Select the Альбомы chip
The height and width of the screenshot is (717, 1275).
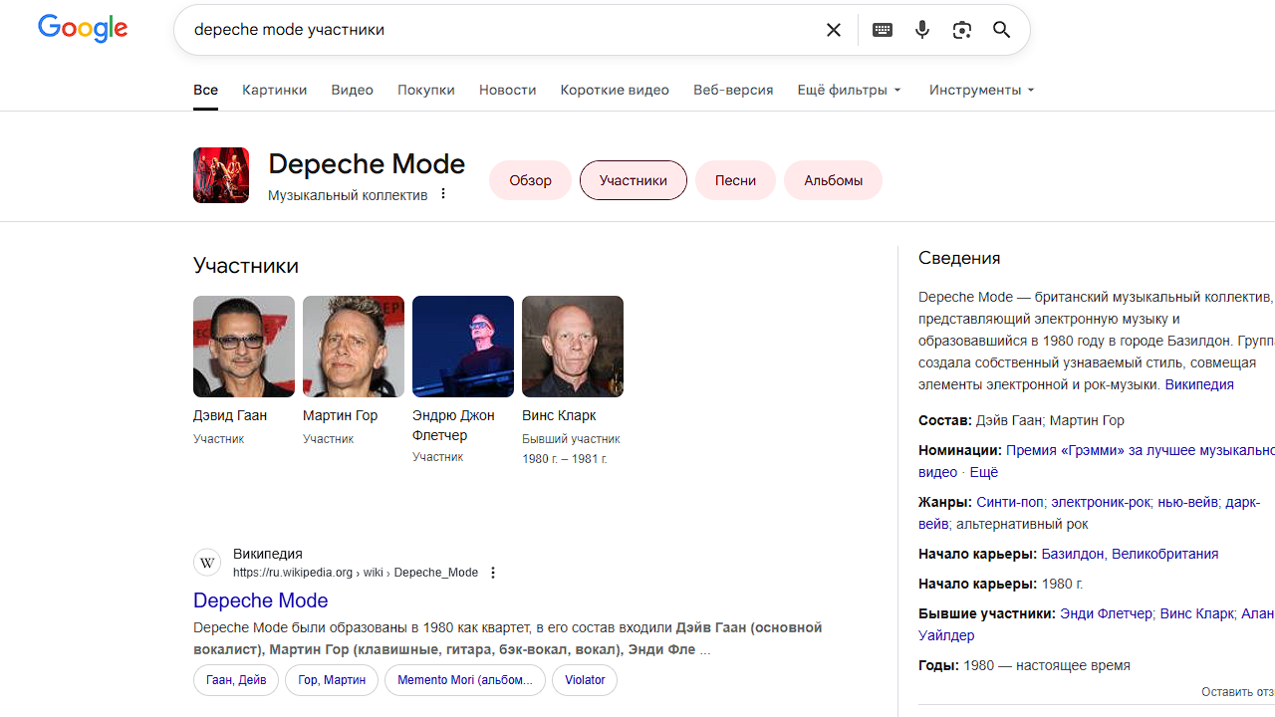pos(833,180)
